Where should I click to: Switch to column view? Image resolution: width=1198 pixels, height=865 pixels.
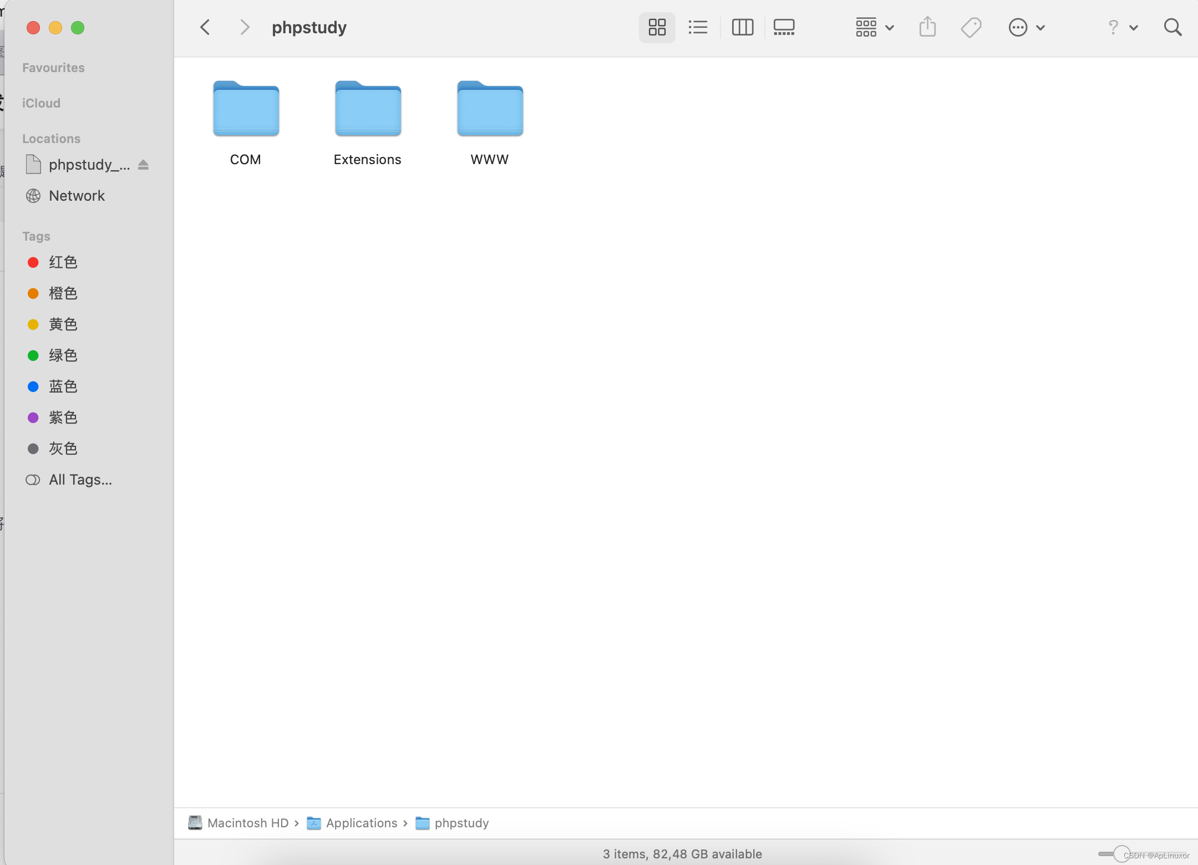coord(742,27)
